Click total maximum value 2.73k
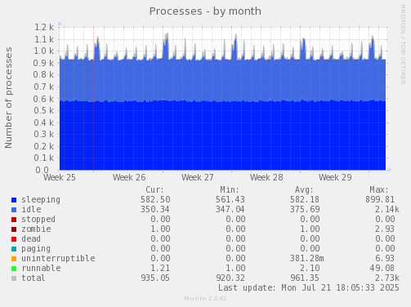Viewport: 411px width, 307px height. [x=387, y=278]
